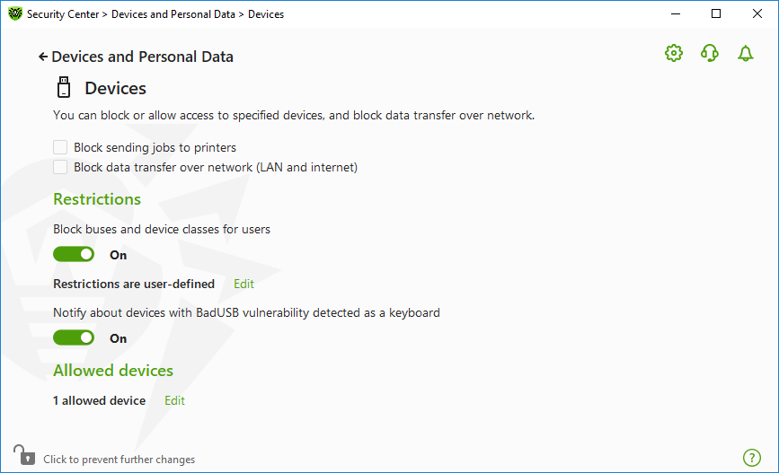Click the 'Click to prevent further changes' text

tap(120, 460)
